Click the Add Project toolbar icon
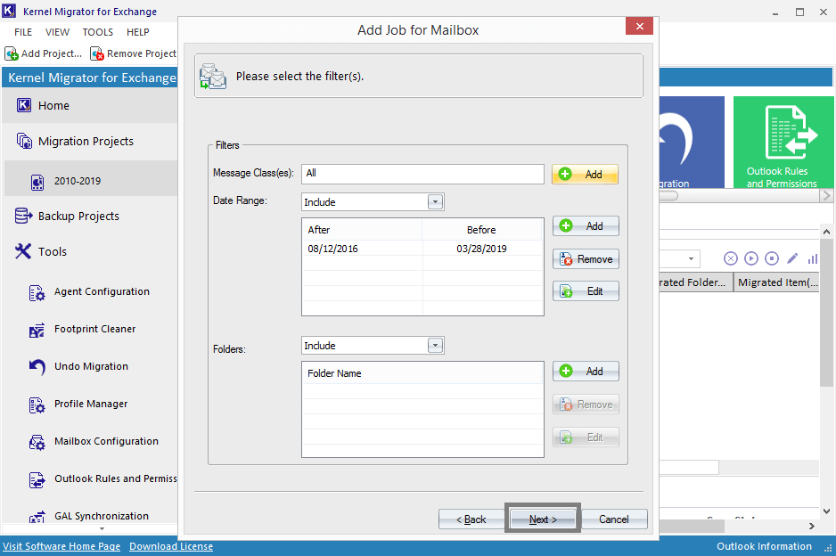This screenshot has width=836, height=556. 12,53
